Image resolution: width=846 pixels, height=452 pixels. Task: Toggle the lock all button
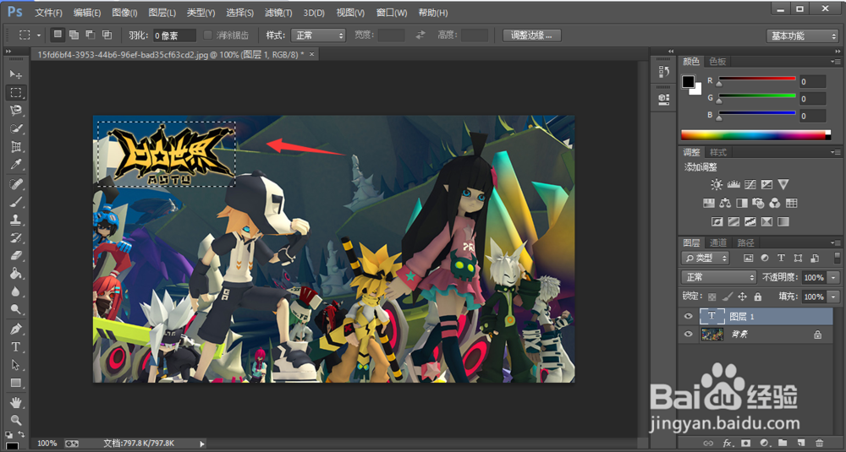(x=757, y=297)
